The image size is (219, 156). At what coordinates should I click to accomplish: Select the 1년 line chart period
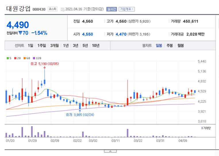[x=66, y=45]
